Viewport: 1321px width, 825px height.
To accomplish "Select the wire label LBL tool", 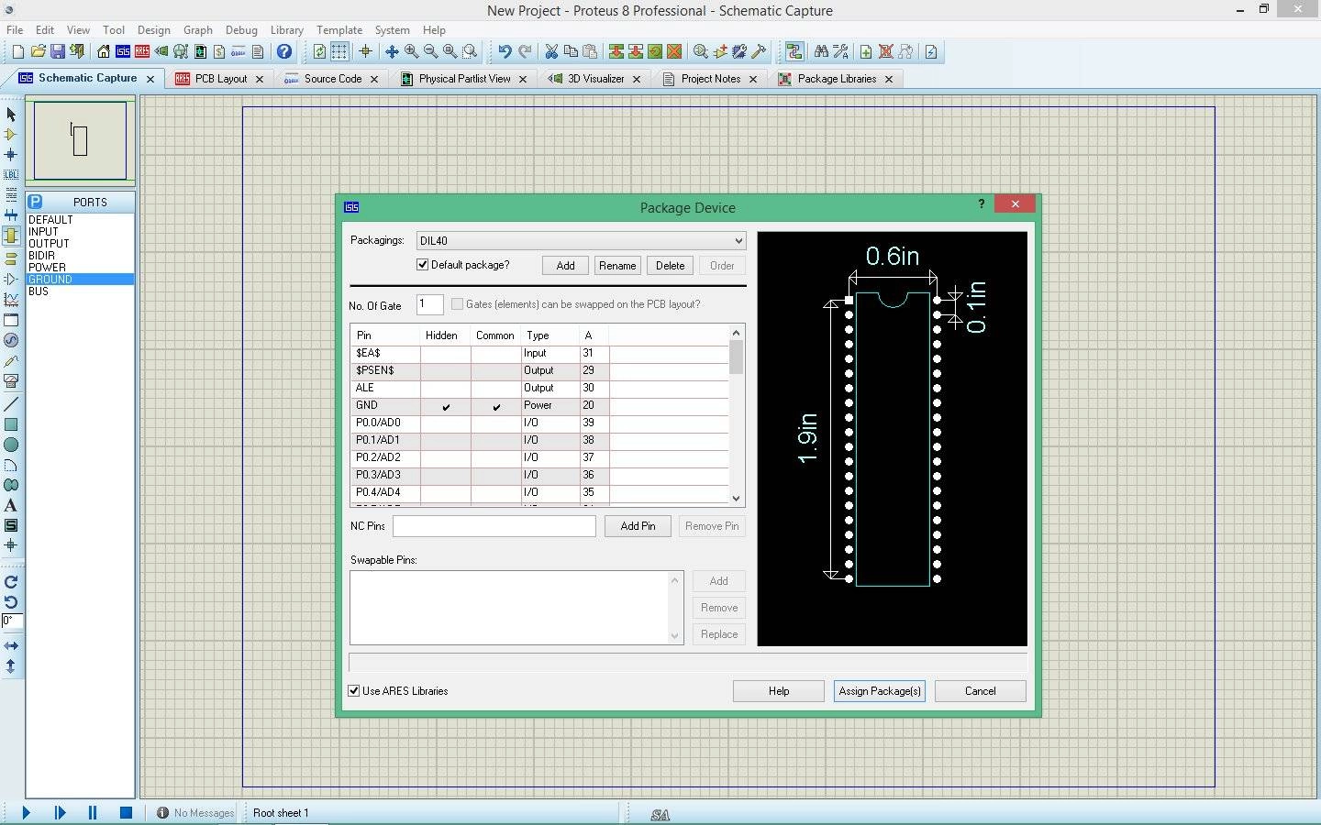I will (x=11, y=175).
